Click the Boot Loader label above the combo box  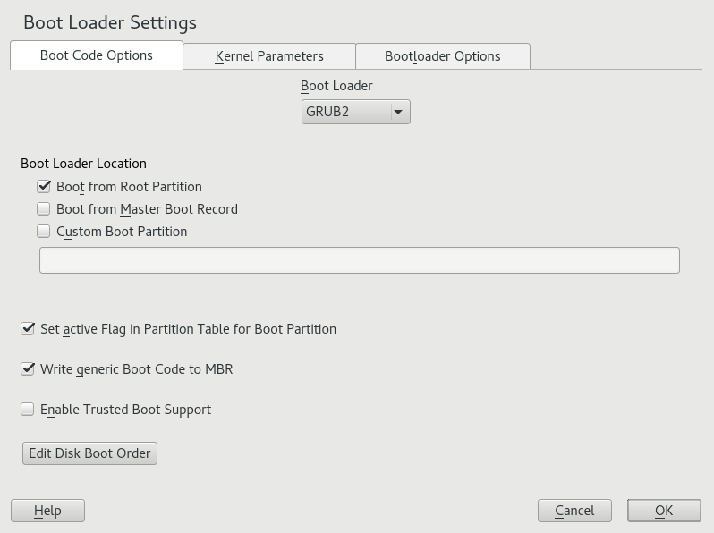click(x=336, y=86)
